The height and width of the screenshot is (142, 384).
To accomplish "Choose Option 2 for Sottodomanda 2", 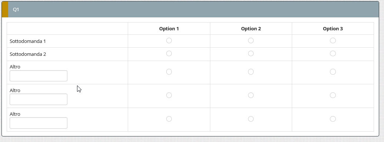I will click(x=251, y=54).
